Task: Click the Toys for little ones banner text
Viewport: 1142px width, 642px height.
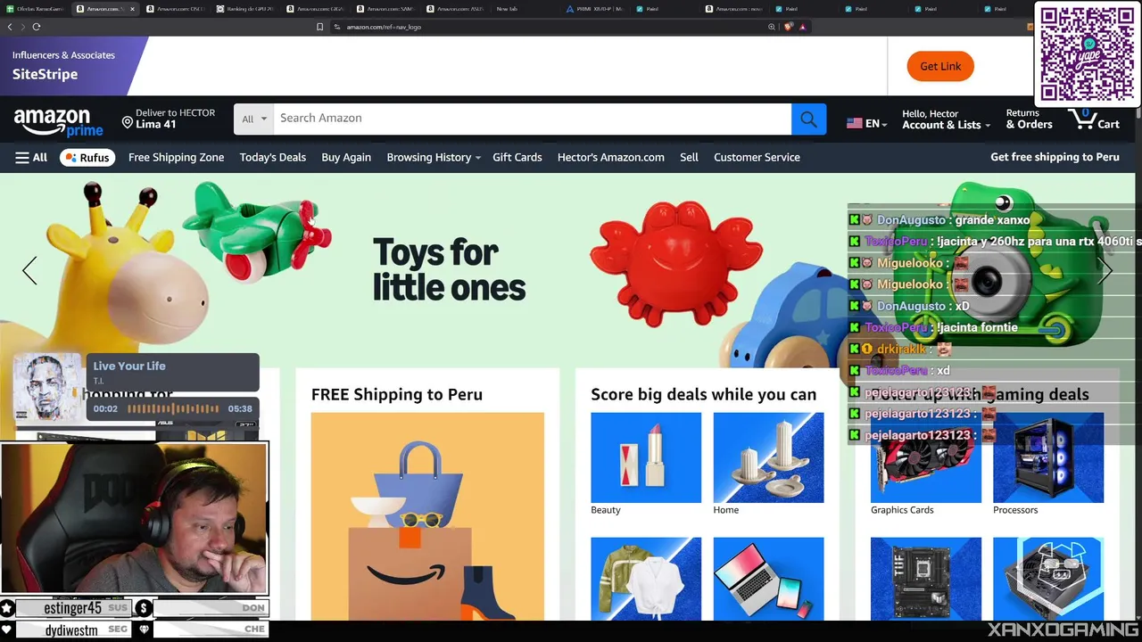Action: (x=449, y=269)
